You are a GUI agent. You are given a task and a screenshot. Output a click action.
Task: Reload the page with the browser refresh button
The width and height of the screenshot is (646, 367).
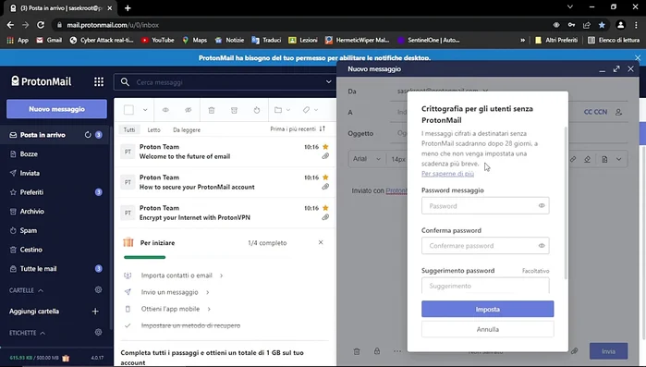[41, 25]
